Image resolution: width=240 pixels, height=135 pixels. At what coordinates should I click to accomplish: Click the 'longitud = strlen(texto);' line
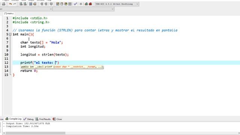point(45,55)
